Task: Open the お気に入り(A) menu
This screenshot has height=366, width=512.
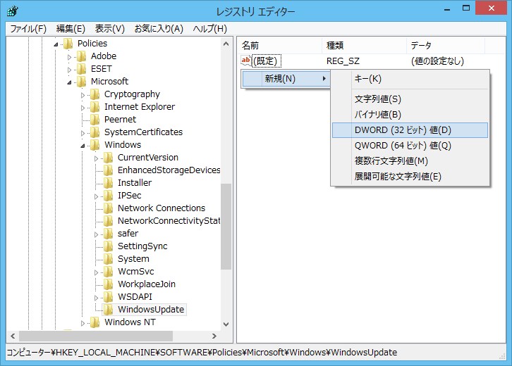Action: [x=159, y=29]
